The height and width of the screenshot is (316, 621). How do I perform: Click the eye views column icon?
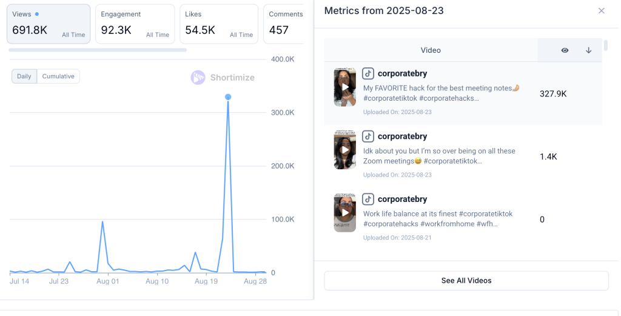coord(565,50)
